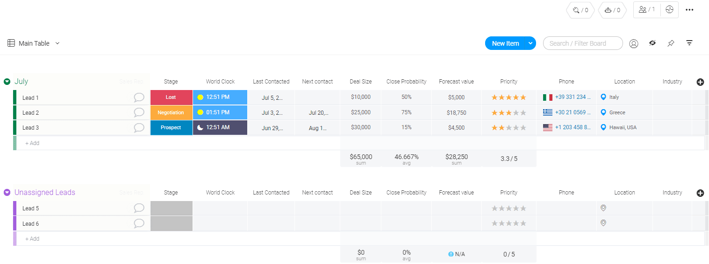709x264 pixels.
Task: Open Lead 5 conversation bubble
Action: click(139, 208)
